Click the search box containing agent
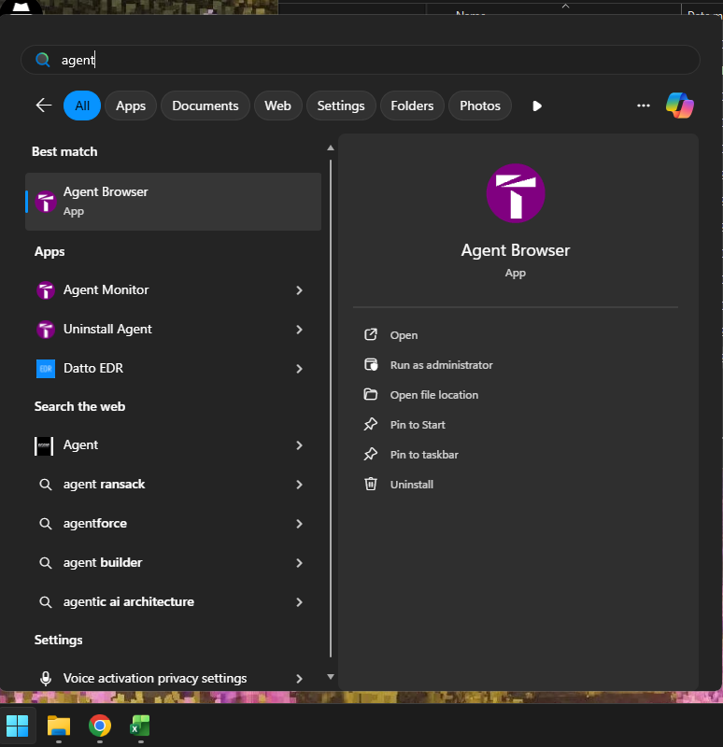Image resolution: width=723 pixels, height=747 pixels. coord(360,60)
